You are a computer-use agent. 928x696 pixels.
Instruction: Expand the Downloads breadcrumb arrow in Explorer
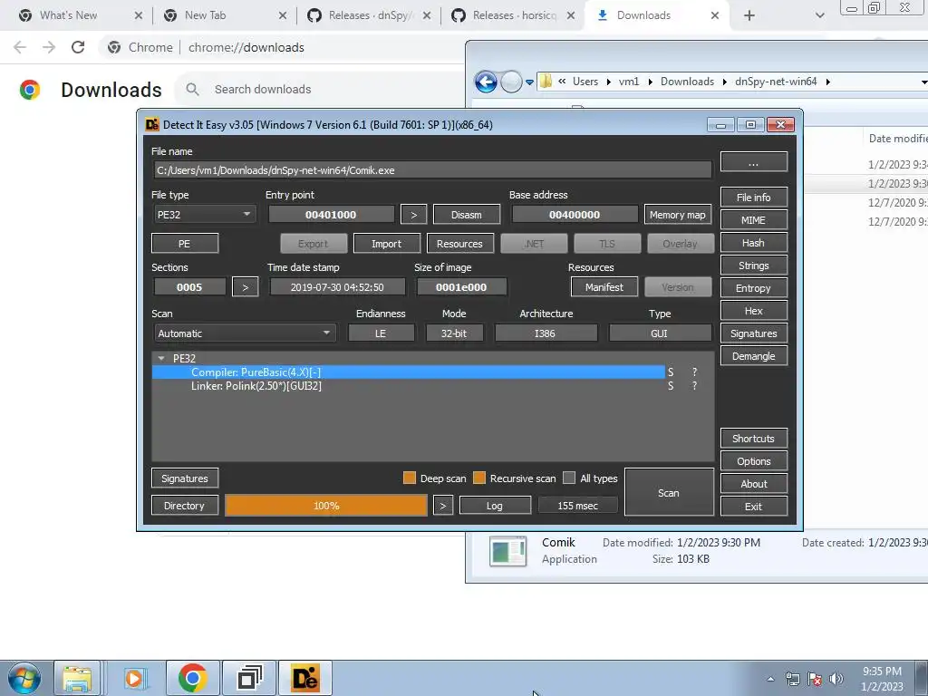tap(724, 82)
